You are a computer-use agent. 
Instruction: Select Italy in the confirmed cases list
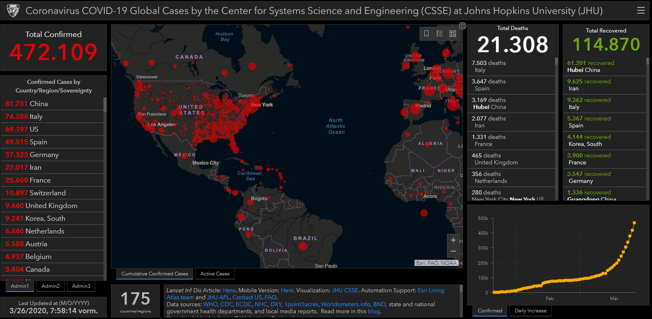coord(24,117)
